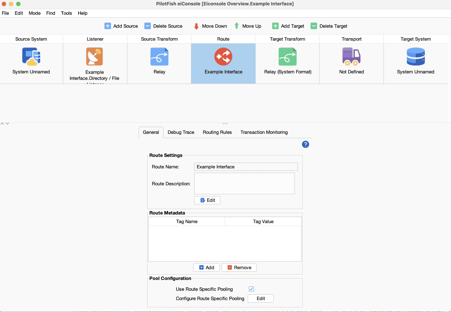Screen dimensions: 451x312
Task: Select the Directory File Listener icon
Action: coord(94,57)
